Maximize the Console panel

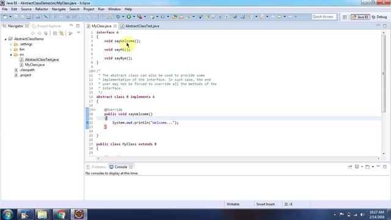pos(385,167)
